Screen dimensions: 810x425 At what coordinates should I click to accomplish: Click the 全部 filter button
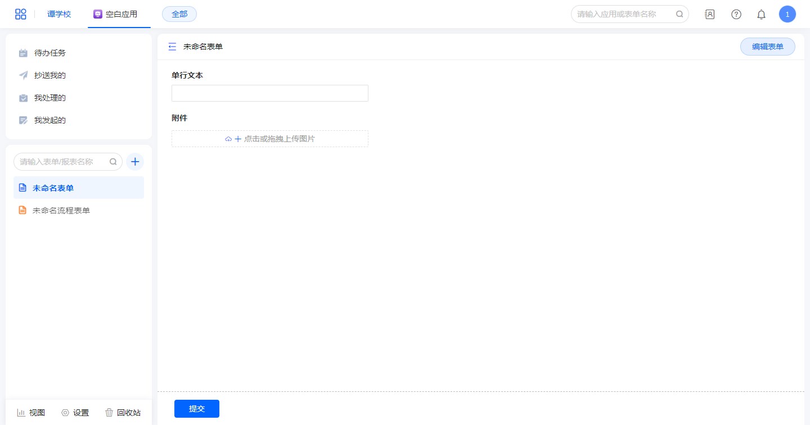click(179, 14)
